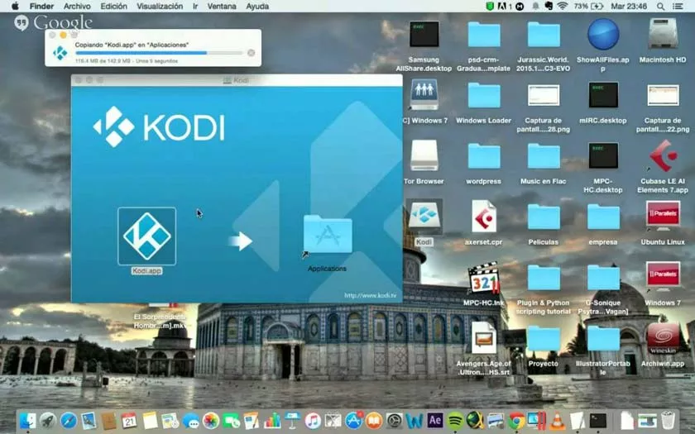Open Spotlight search in the menu bar

(660, 7)
